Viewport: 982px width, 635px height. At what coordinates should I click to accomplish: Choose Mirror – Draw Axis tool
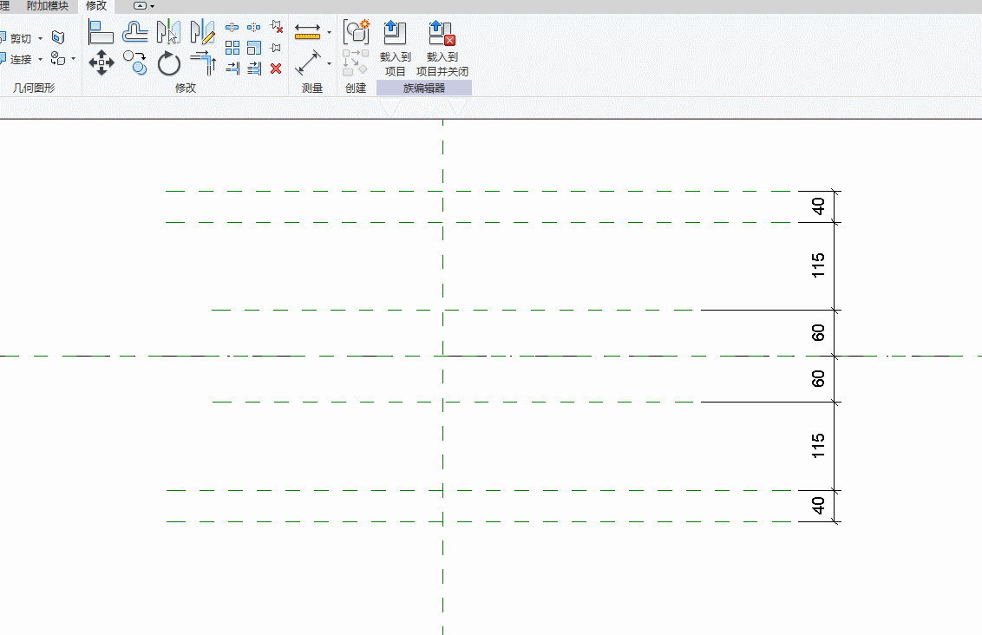(202, 32)
